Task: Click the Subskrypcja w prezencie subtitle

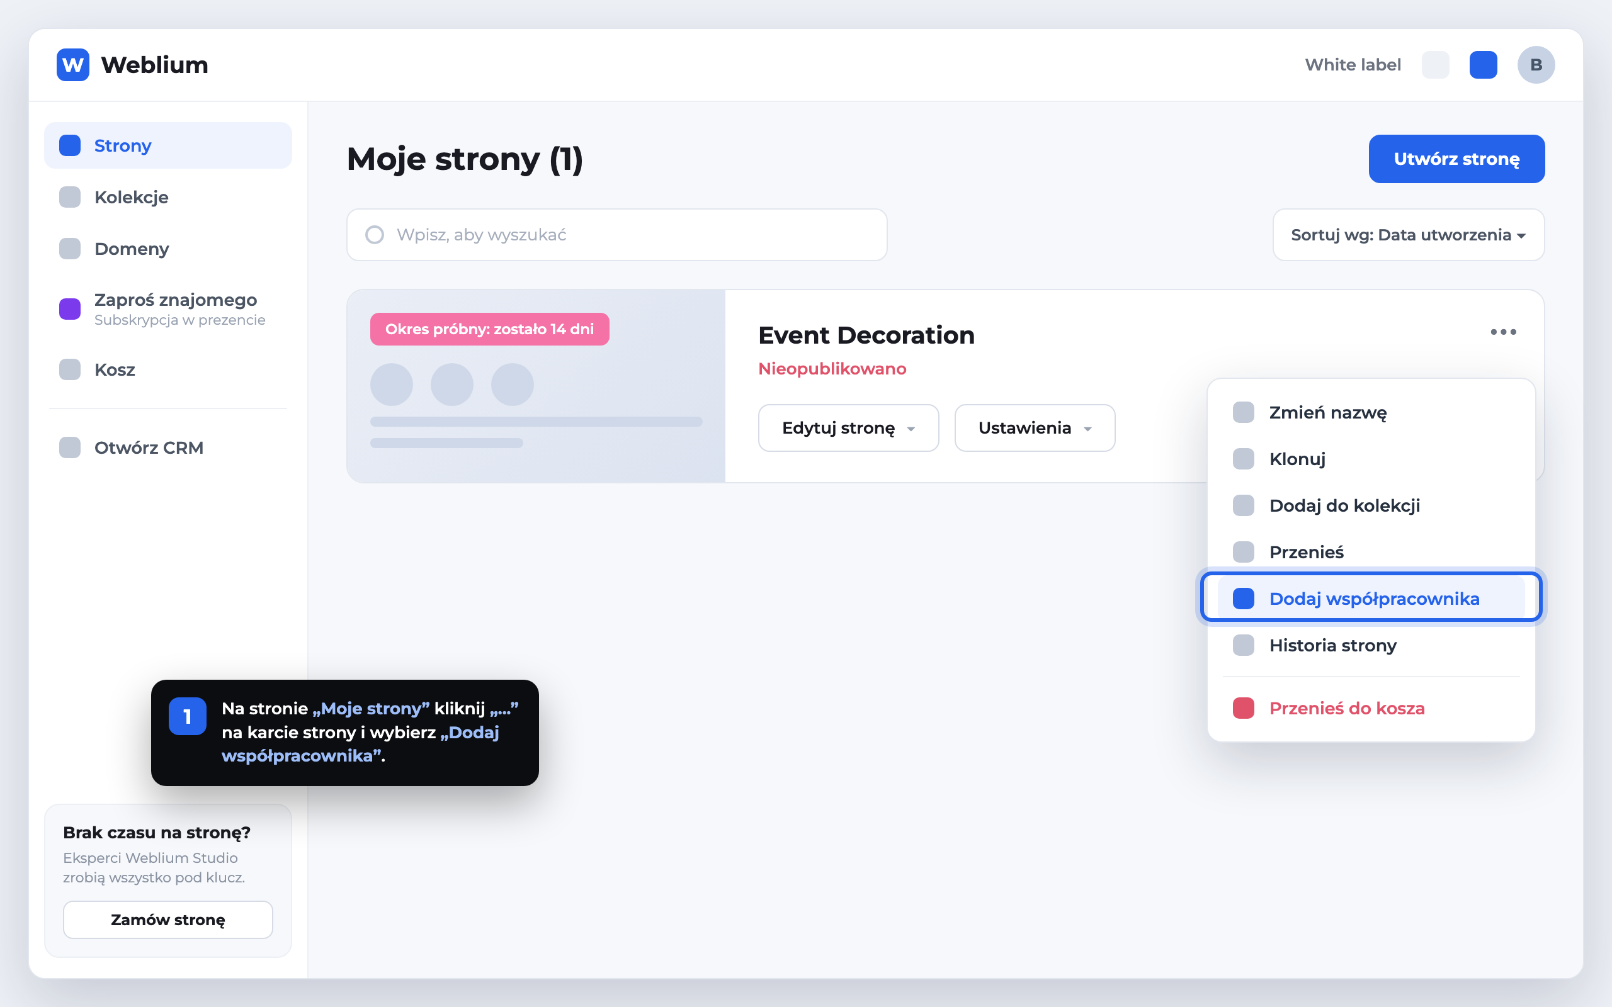Action: click(x=180, y=320)
